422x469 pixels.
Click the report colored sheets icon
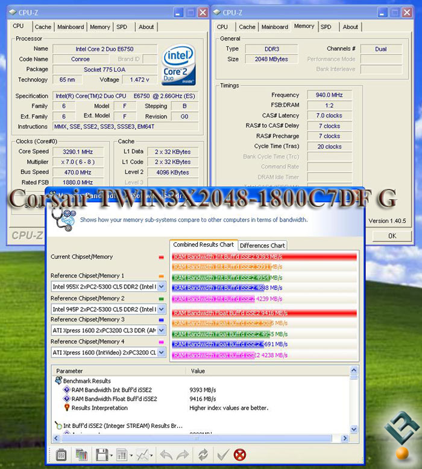pyautogui.click(x=81, y=455)
